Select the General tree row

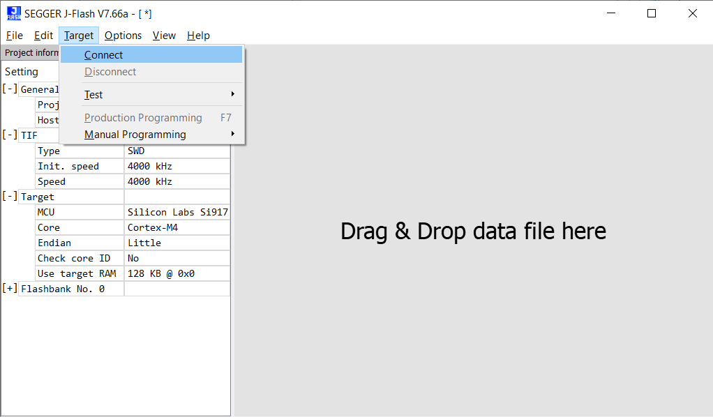tap(40, 89)
